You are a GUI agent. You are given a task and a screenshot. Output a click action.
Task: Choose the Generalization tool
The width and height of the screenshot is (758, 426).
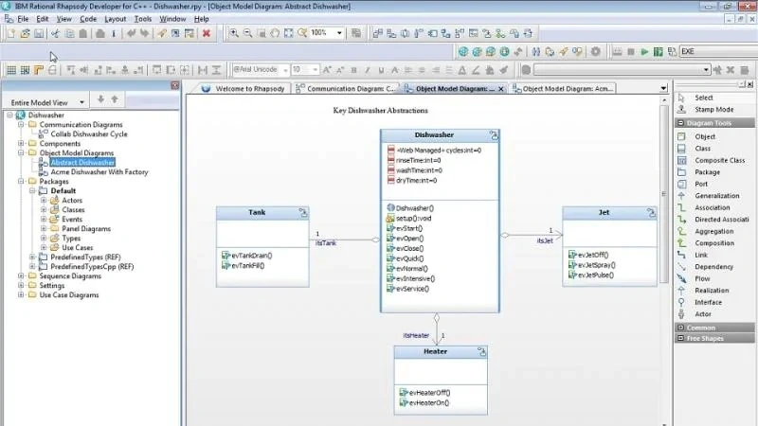(716, 196)
